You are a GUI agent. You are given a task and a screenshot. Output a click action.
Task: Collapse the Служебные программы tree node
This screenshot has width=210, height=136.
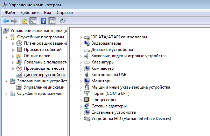tap(6, 37)
